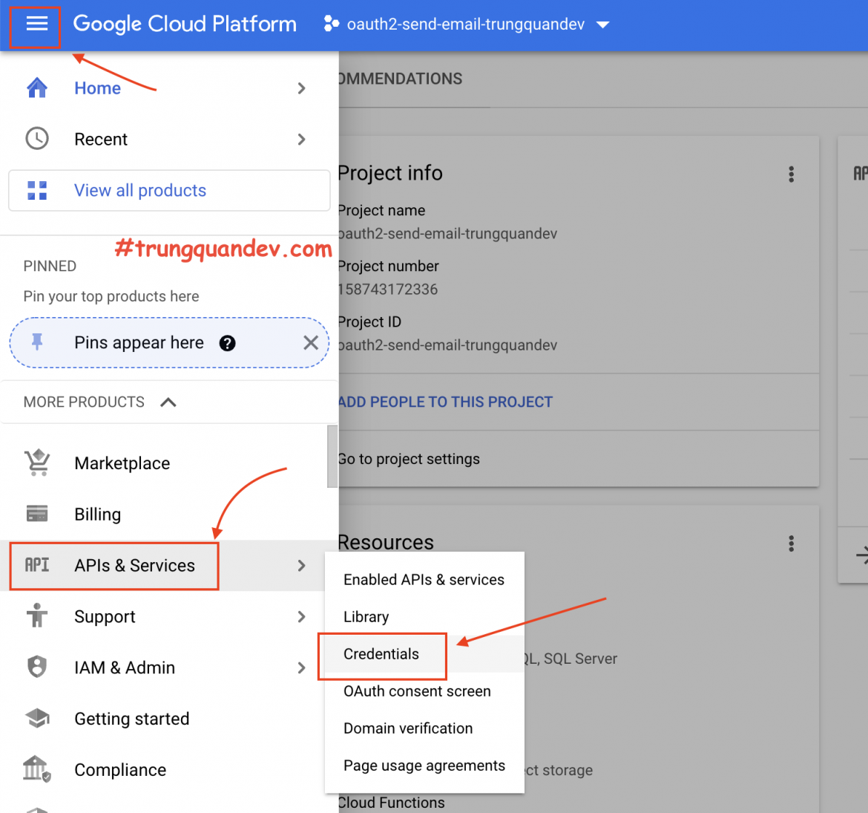Click the IAM & Admin shield icon
Viewport: 868px width, 813px height.
point(37,667)
